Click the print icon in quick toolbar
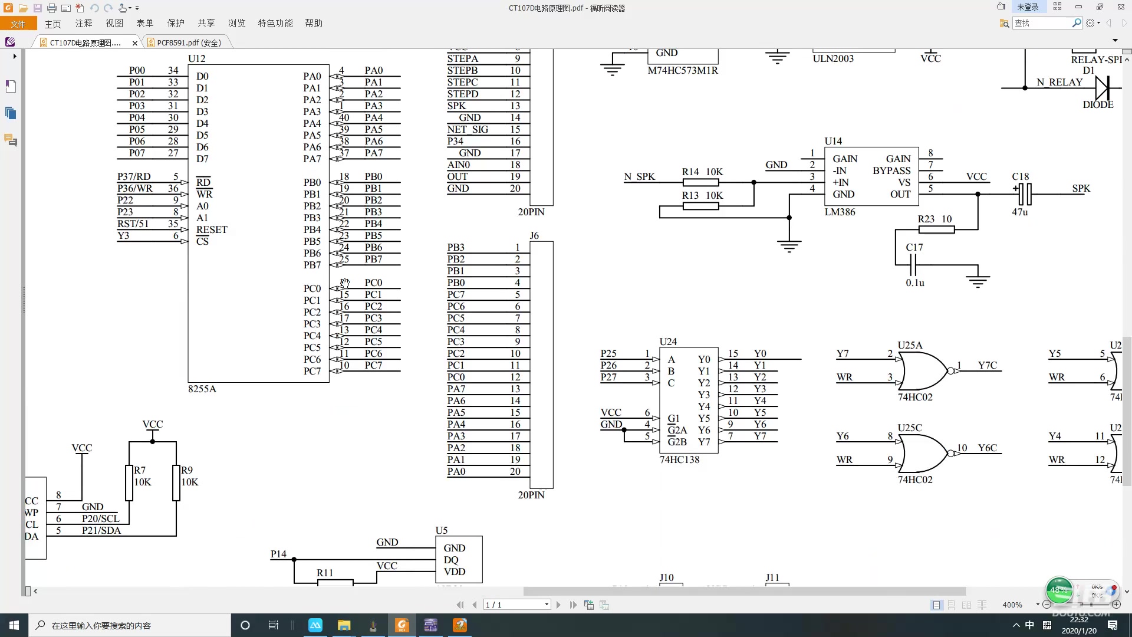 52,8
